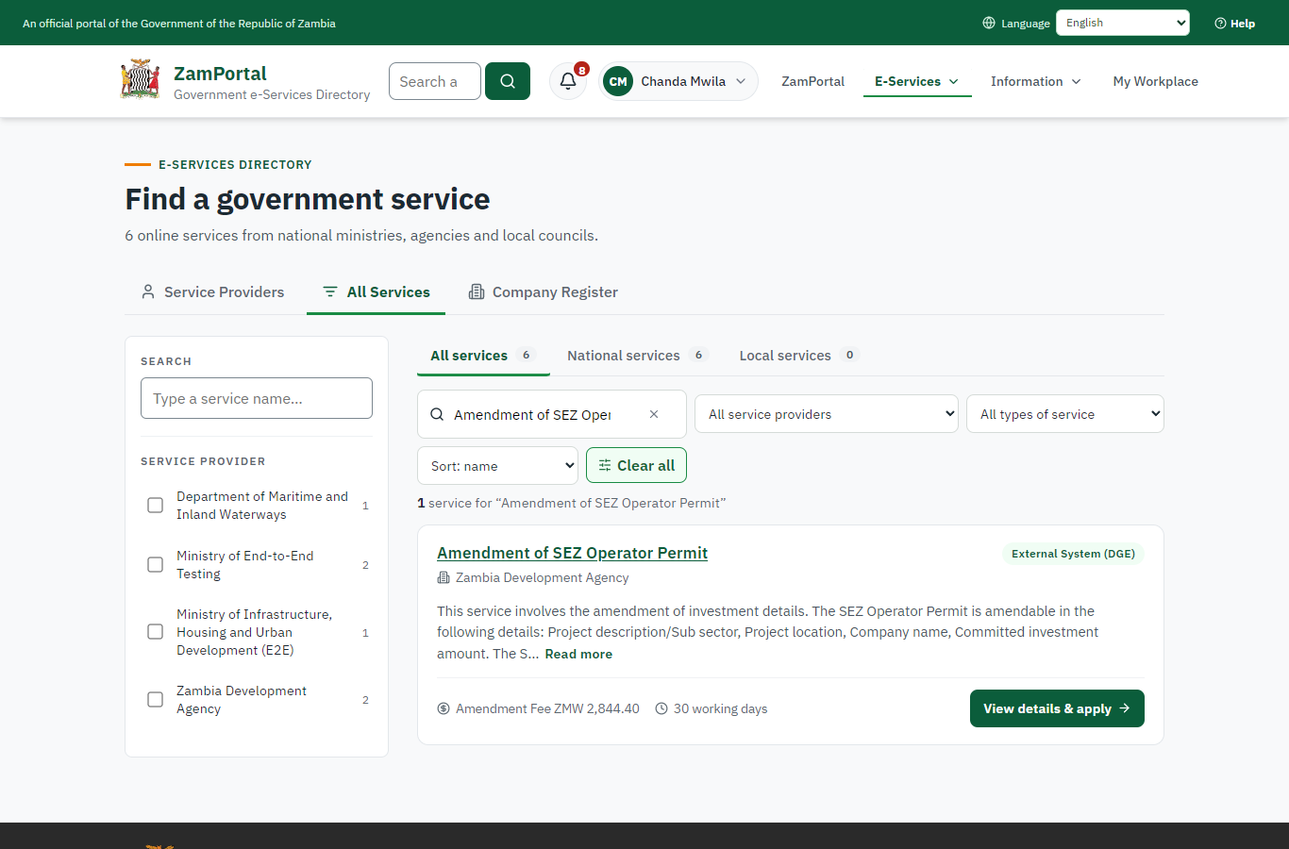
Task: Click the External System (DGE) badge
Action: coord(1073,554)
